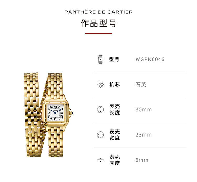Click the 作品型号 heading
Screen dimensions: 197x182
pos(98,23)
